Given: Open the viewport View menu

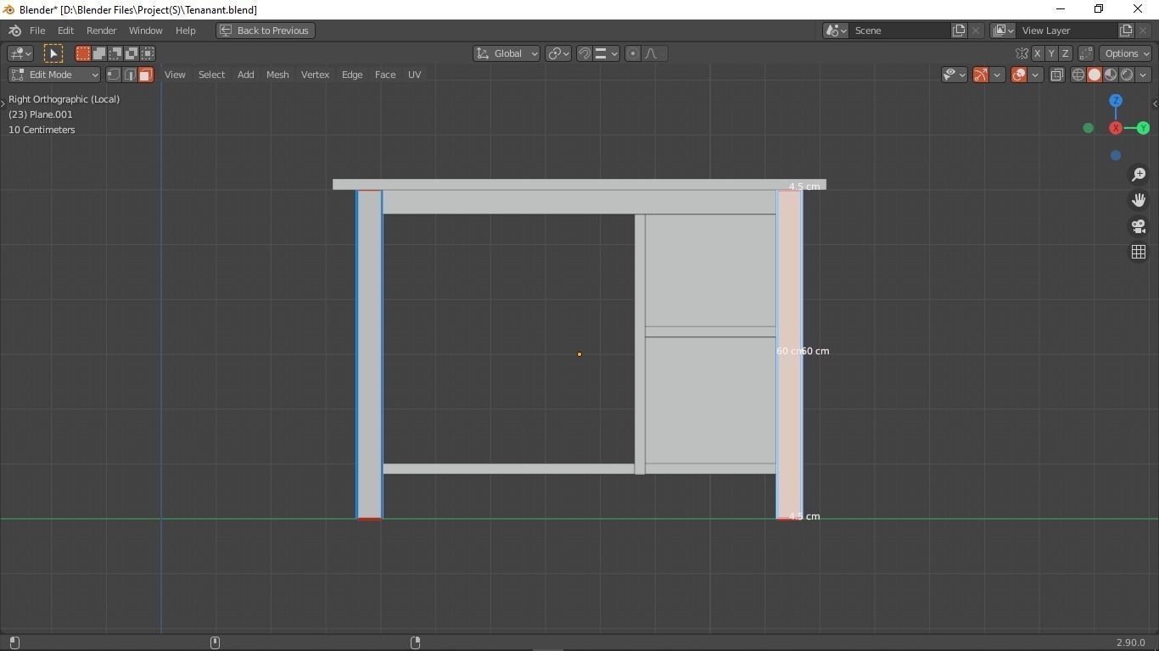Looking at the screenshot, I should pyautogui.click(x=175, y=75).
